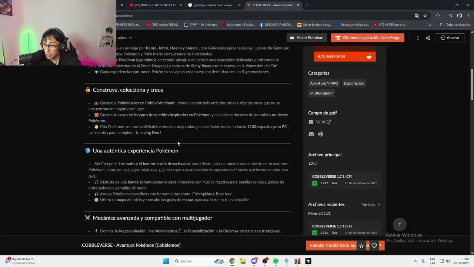Open the Wiki external link

click(x=323, y=122)
